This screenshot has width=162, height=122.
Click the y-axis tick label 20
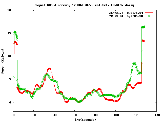pos(9,10)
